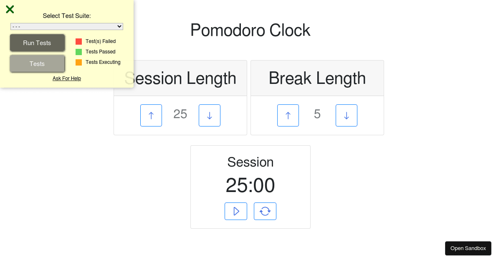Increase Break Length with the up arrow

point(288,115)
